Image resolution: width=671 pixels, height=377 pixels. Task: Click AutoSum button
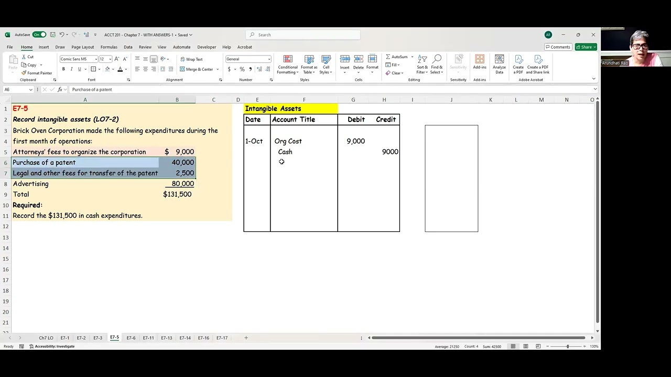pyautogui.click(x=397, y=57)
